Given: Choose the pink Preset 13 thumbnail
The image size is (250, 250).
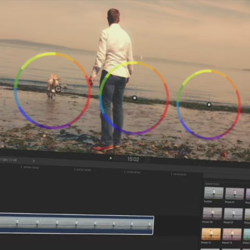Looking at the screenshot, I should [232, 234].
